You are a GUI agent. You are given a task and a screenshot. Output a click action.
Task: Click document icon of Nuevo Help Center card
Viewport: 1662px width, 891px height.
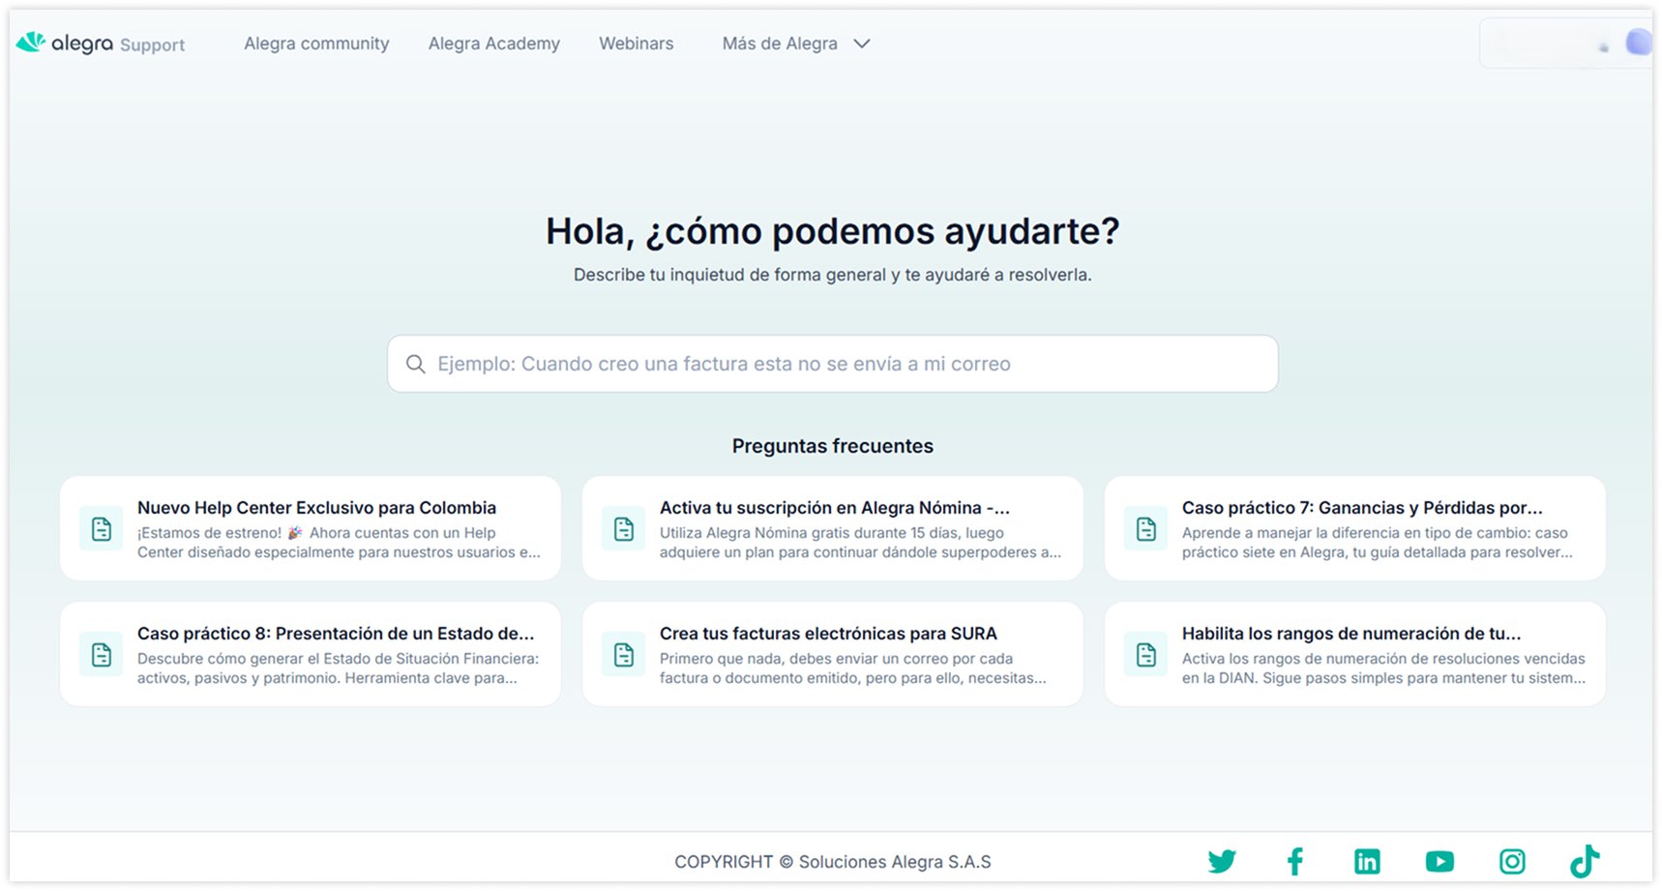(x=102, y=529)
